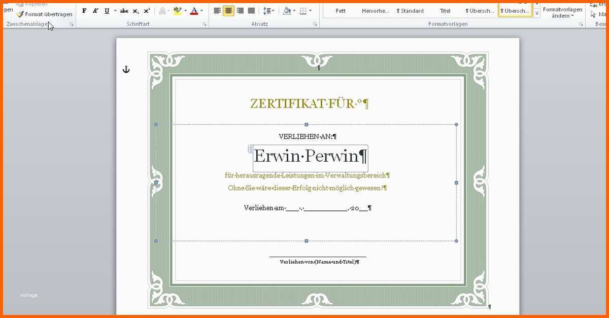Click the paragraph shading paint bucket icon
The image size is (609, 318).
click(x=287, y=11)
